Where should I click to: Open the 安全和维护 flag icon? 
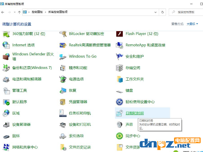tap(119, 57)
